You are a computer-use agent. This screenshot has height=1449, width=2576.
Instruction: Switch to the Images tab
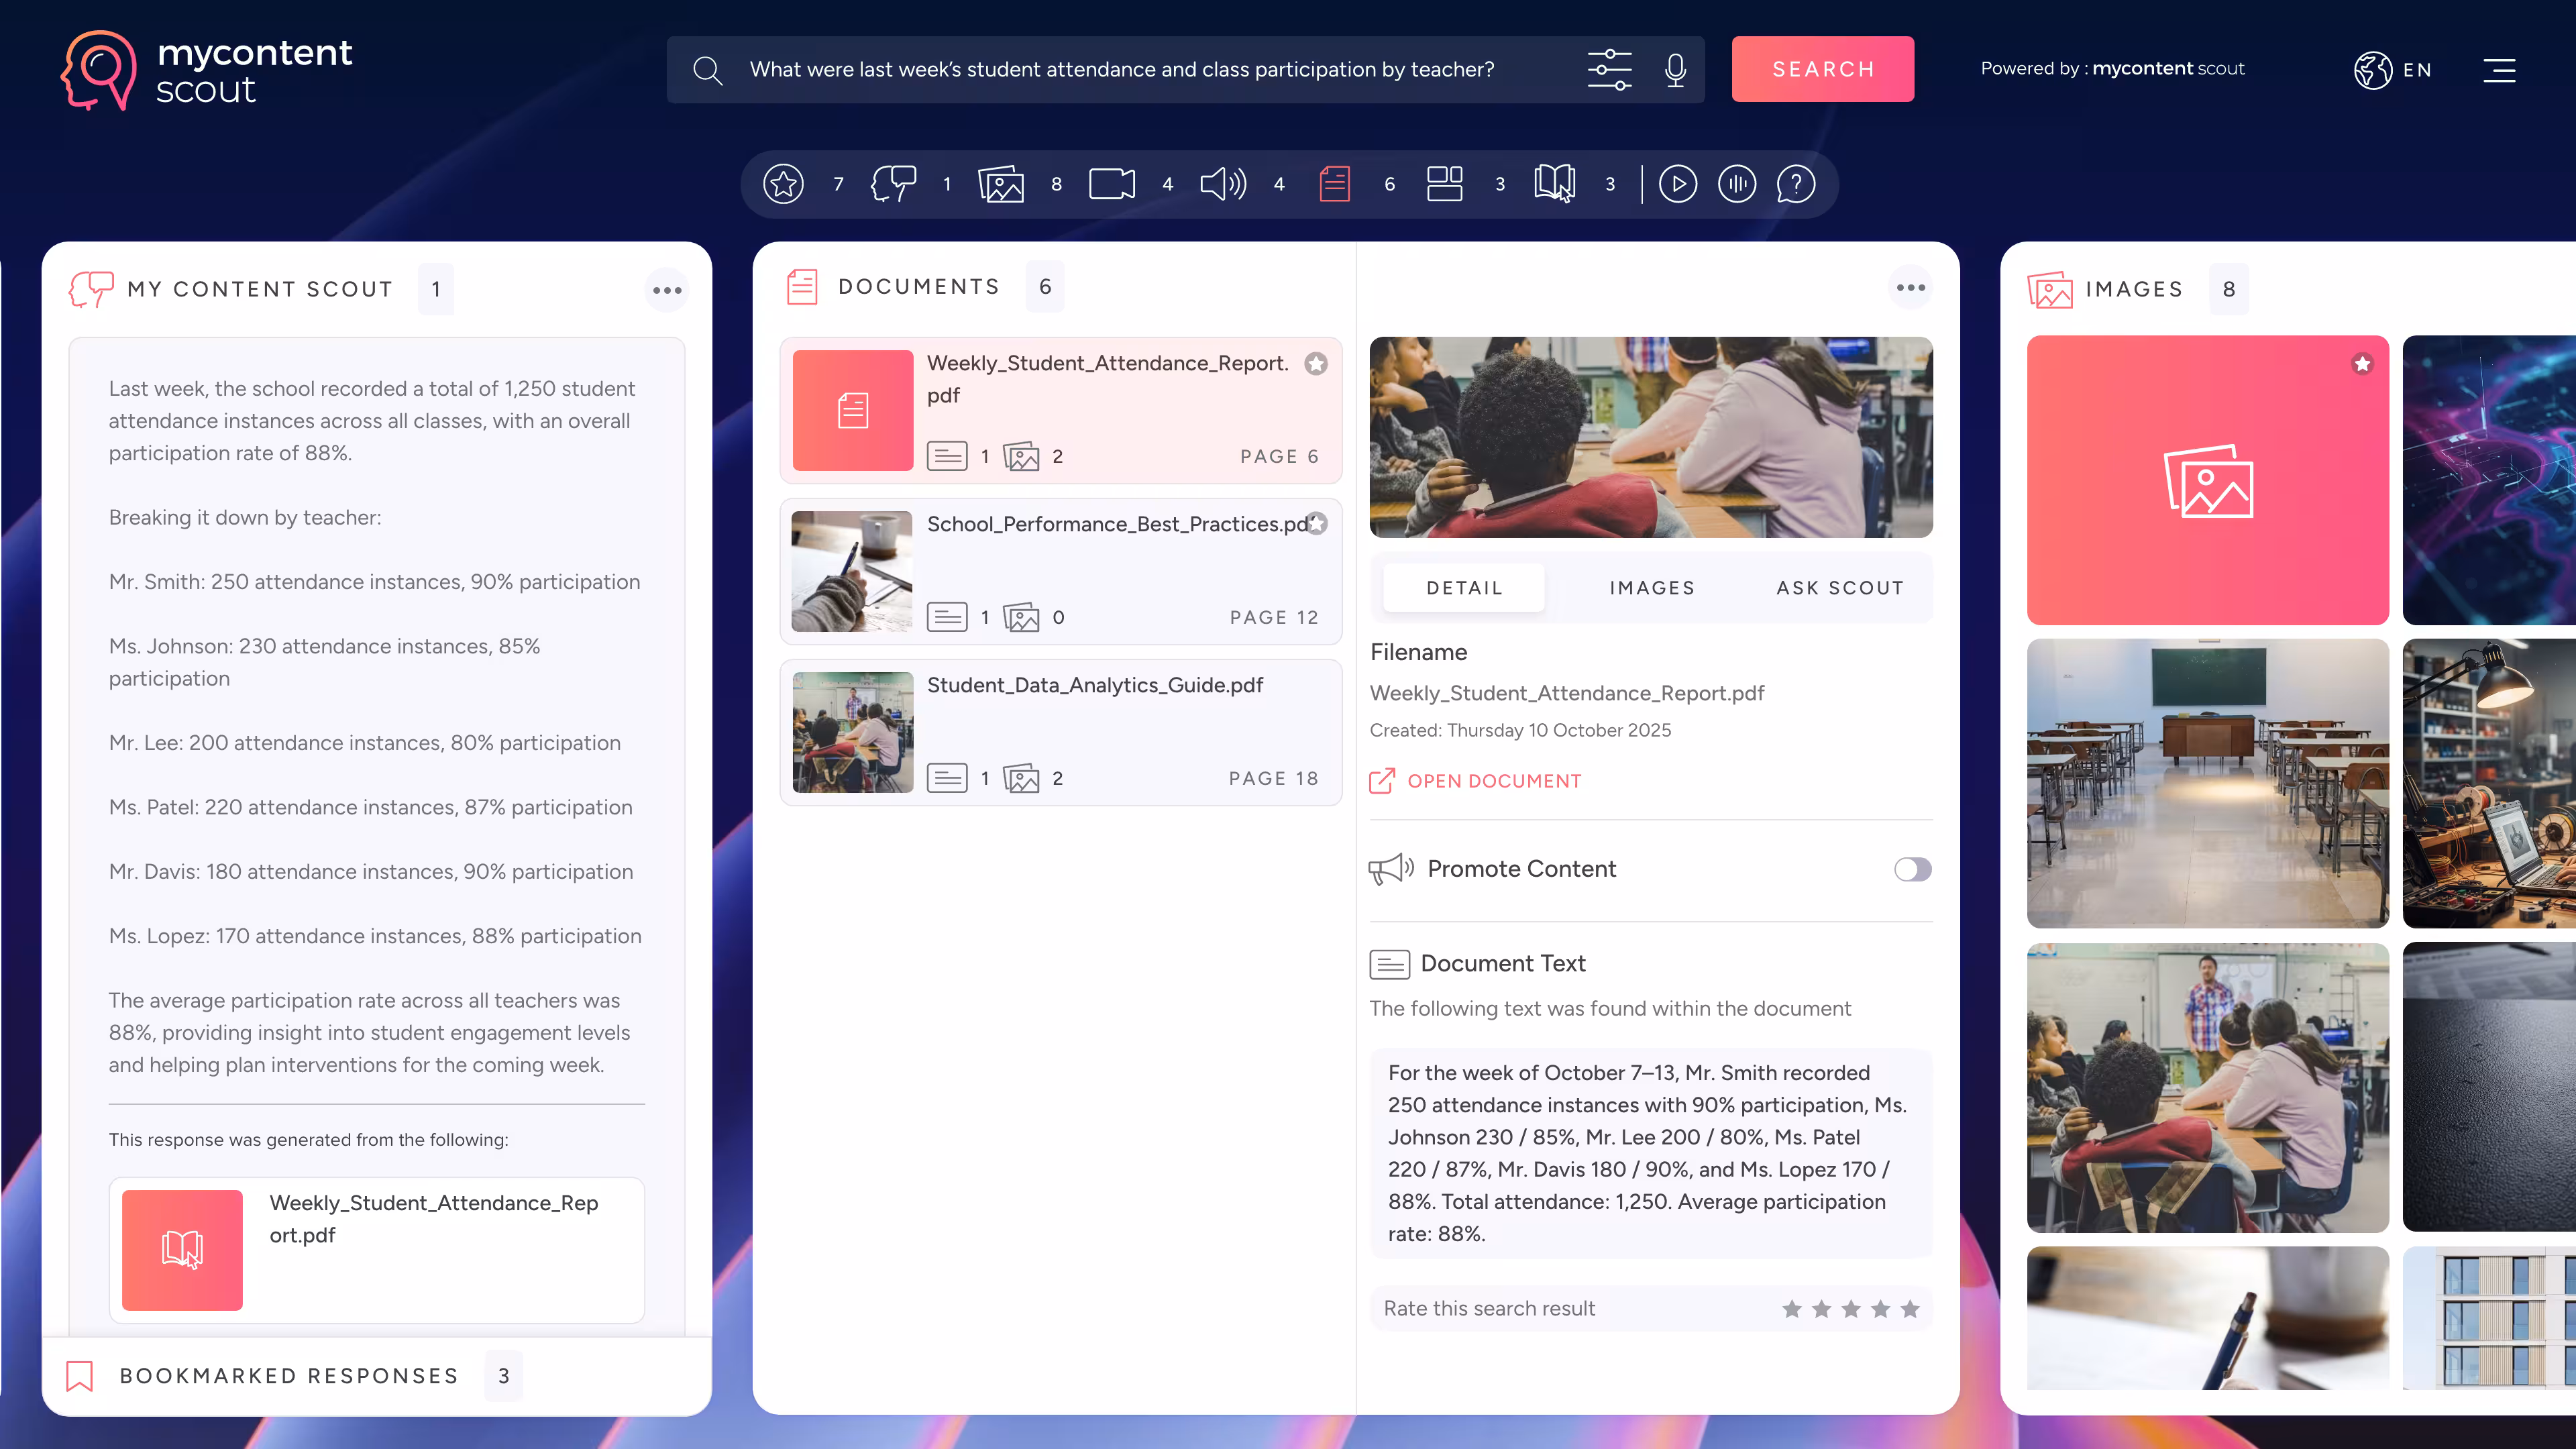1652,588
